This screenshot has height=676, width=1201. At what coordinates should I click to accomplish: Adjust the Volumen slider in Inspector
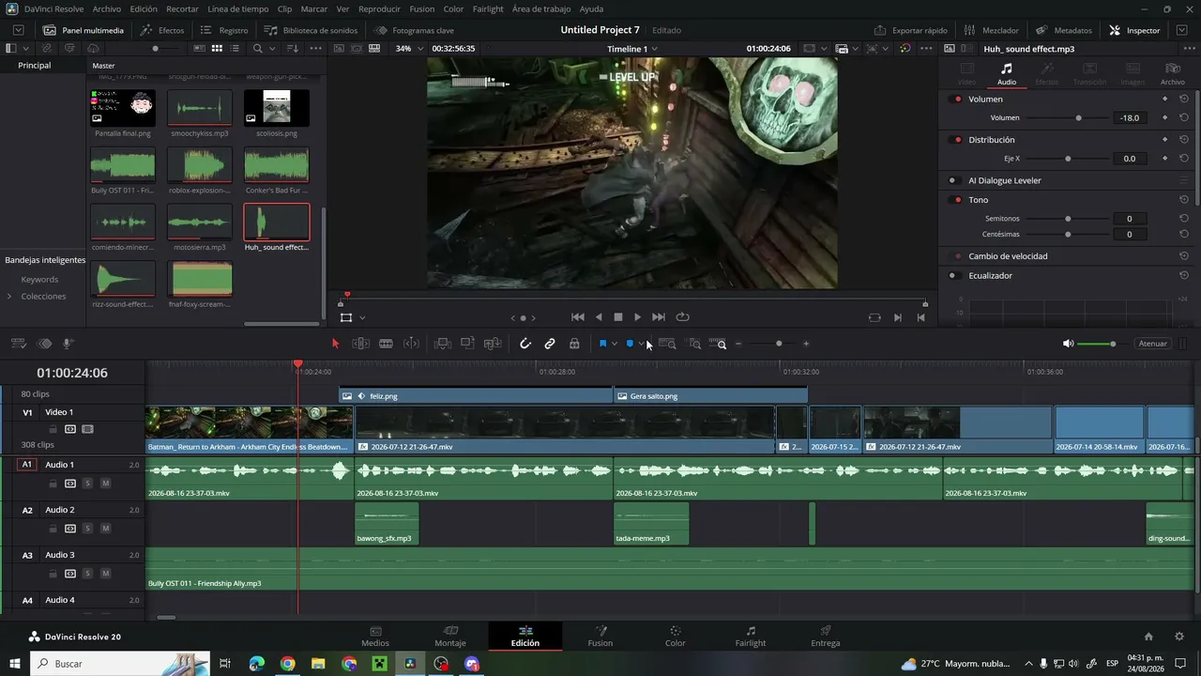click(1066, 118)
